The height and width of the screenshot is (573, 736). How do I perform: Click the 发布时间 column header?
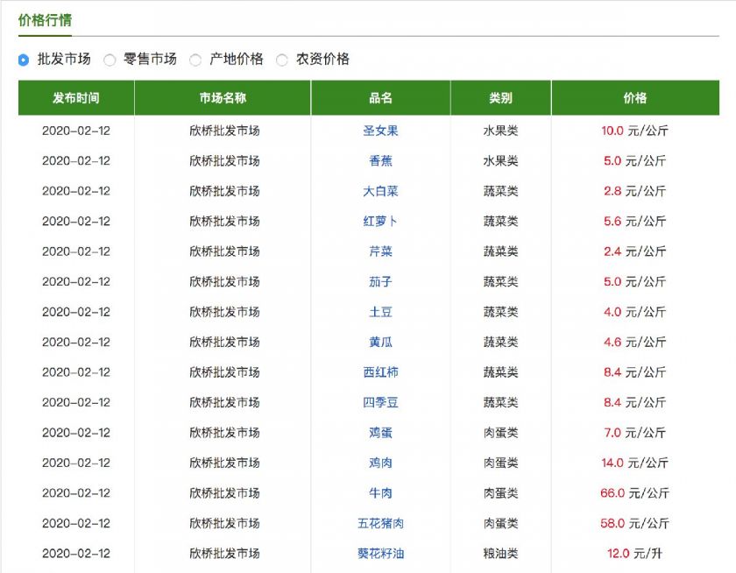(76, 98)
